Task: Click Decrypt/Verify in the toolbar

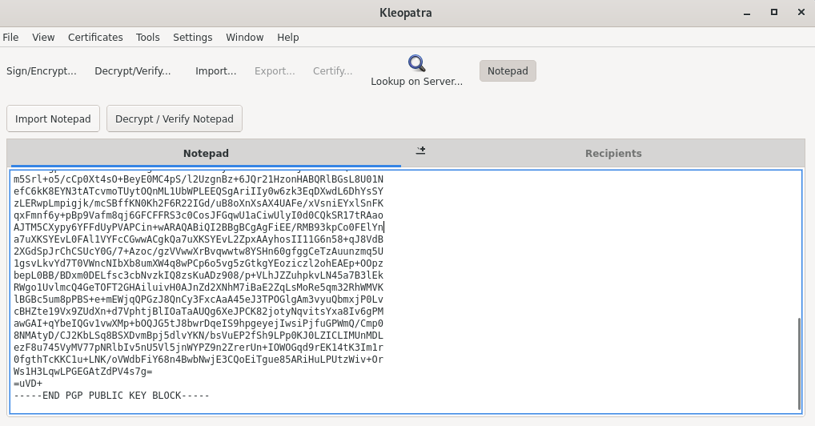Action: coord(133,71)
